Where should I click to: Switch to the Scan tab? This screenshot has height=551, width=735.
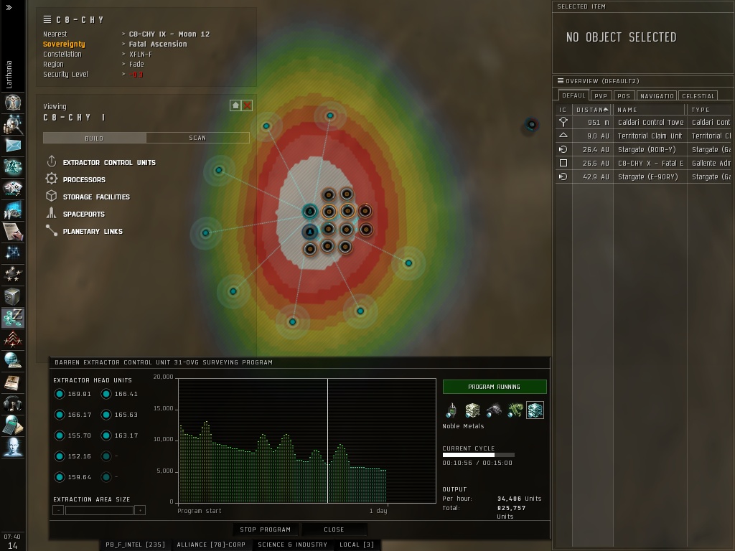pos(197,138)
